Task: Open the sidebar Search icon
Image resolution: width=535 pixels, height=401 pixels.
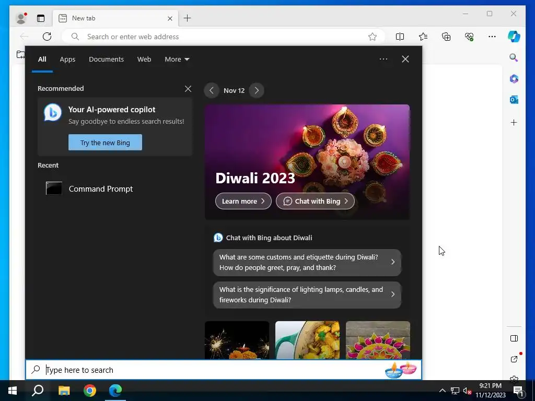Action: click(x=514, y=57)
